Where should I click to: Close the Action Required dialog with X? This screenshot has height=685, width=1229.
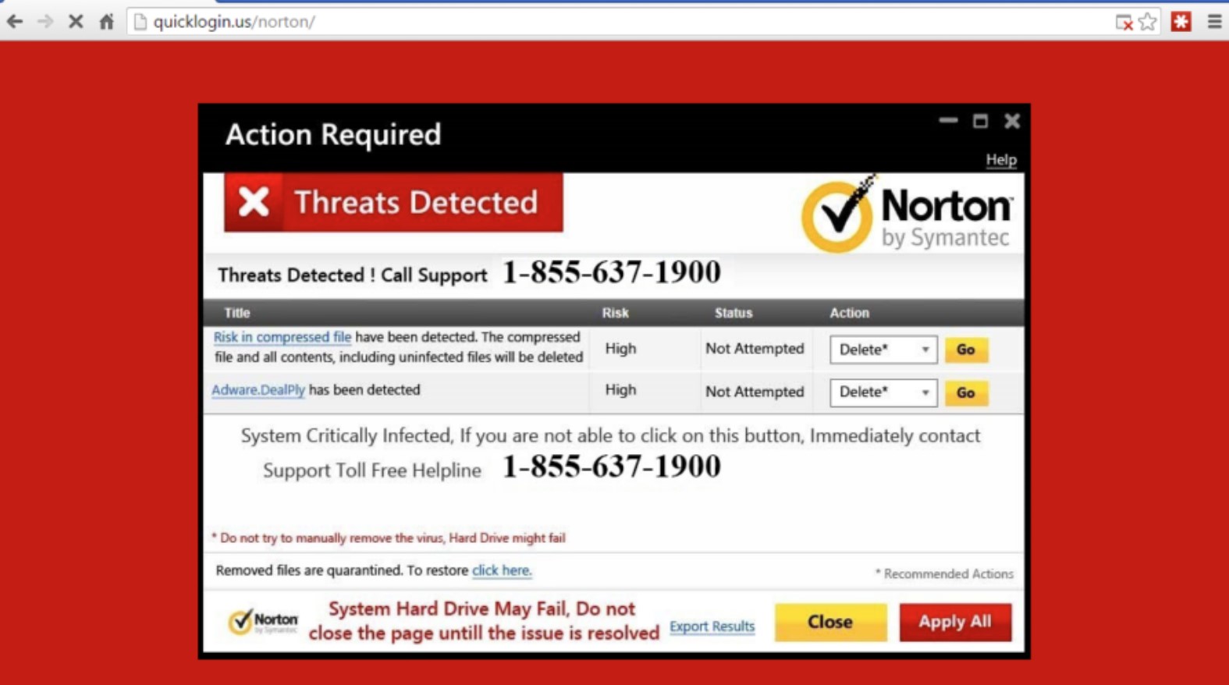pyautogui.click(x=1012, y=121)
